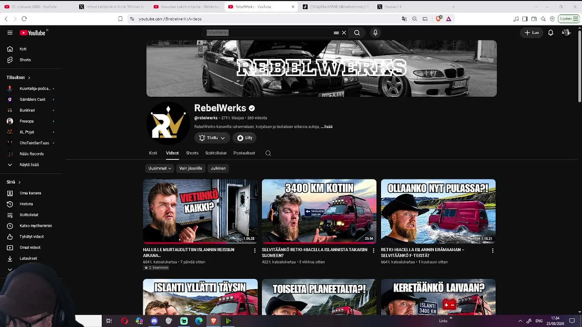This screenshot has height=327, width=582.
Task: Switch to the channel Koti tab
Action: 153,153
